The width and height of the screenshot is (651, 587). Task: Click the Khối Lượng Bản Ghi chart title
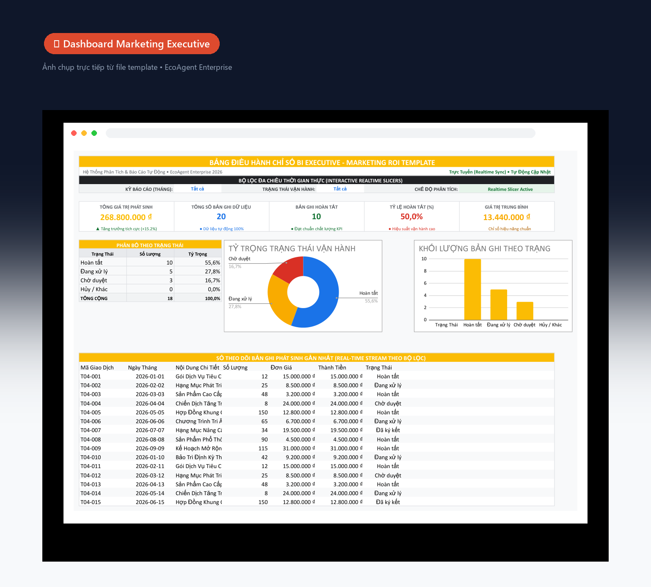(x=485, y=248)
